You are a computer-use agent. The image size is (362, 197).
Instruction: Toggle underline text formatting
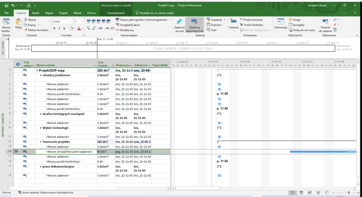point(65,28)
